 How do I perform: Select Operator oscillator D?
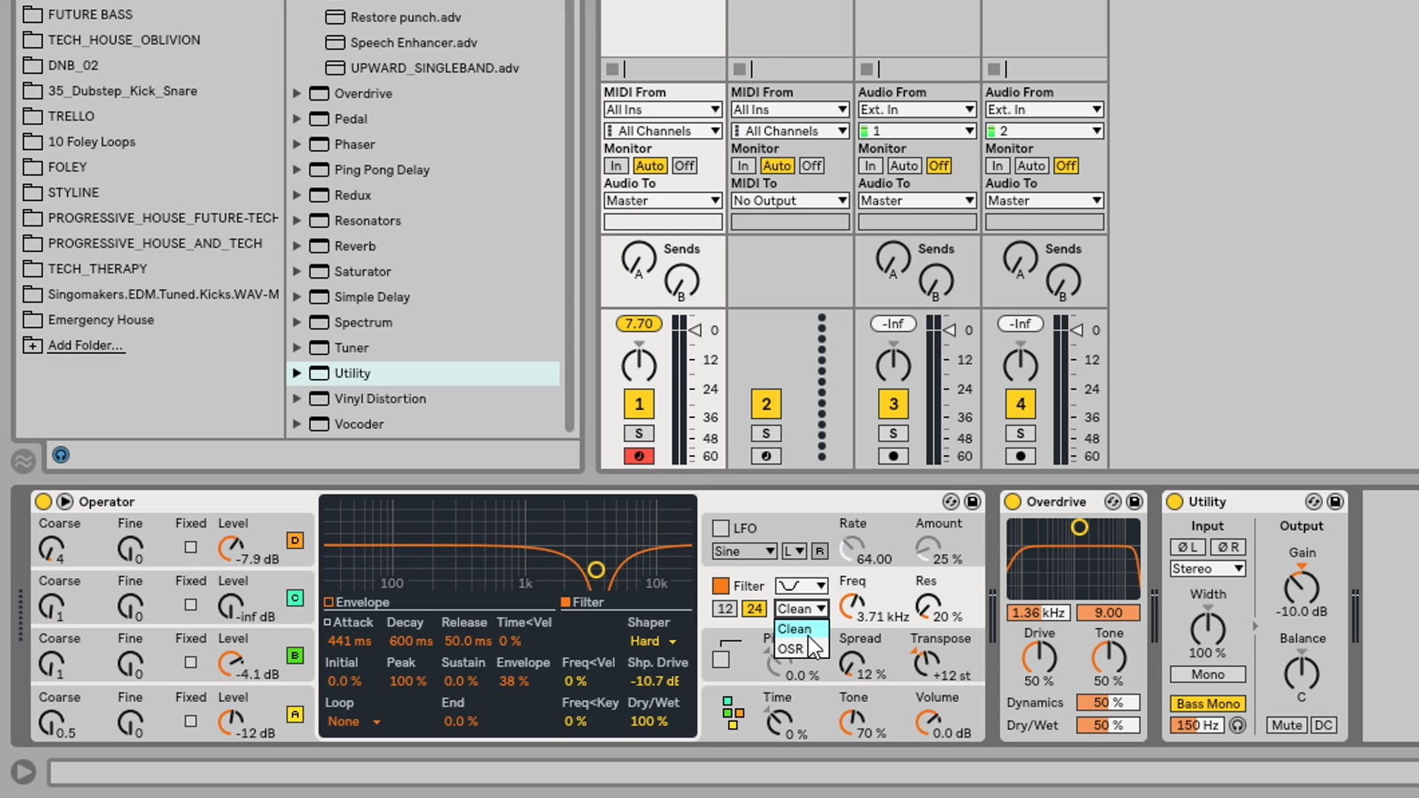point(295,540)
